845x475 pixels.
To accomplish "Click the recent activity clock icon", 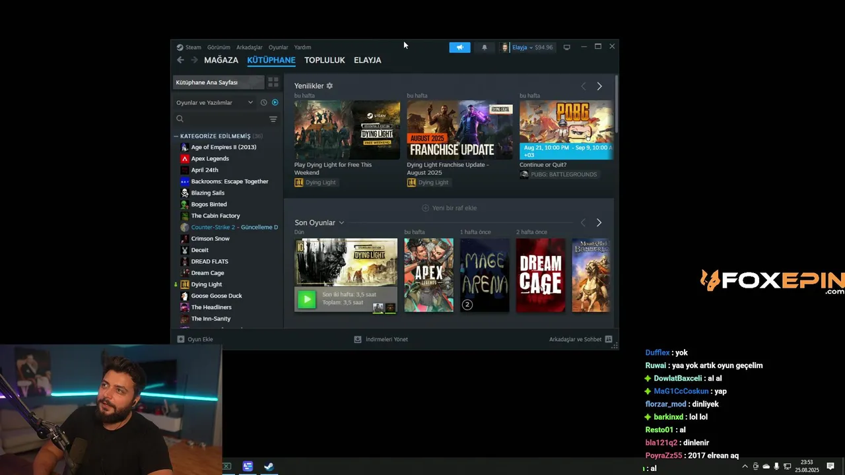I will (263, 102).
